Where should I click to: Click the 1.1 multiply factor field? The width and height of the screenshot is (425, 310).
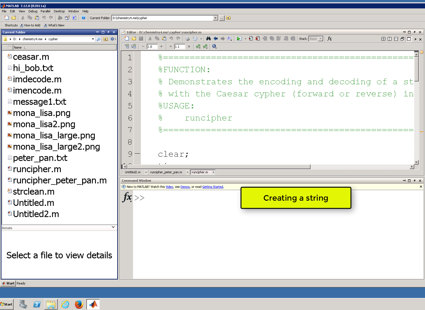pos(179,46)
